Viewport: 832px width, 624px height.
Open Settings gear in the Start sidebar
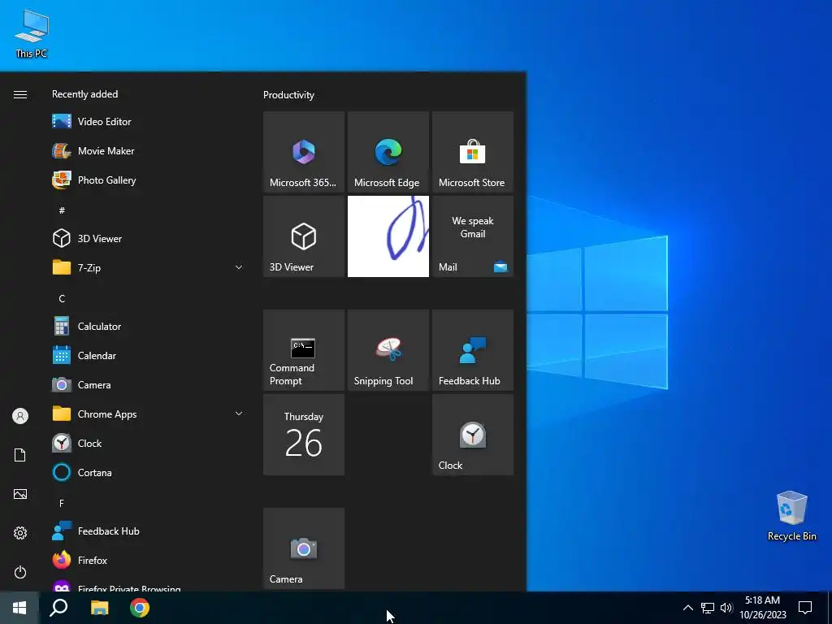(x=20, y=533)
